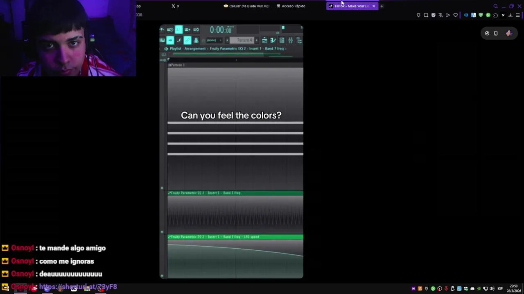Toggle the highlighted metronome button in FL Studio
Screen dimensions: 524x294
178,29
